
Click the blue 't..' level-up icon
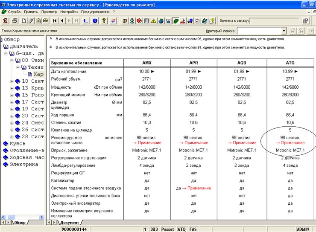[86, 21]
